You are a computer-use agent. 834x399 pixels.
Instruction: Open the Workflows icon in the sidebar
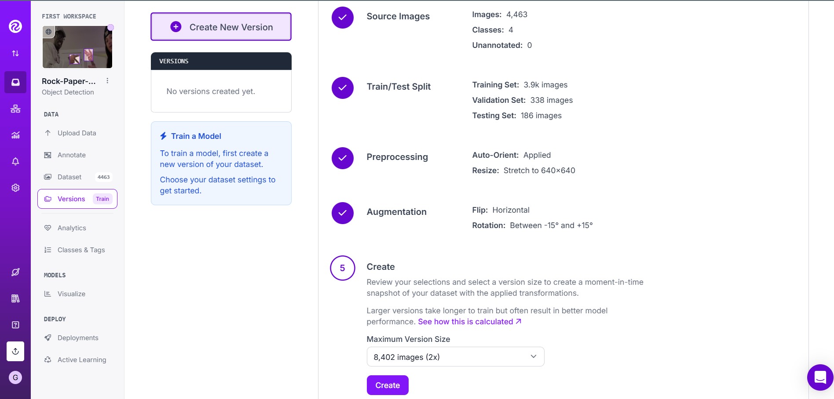(x=15, y=109)
